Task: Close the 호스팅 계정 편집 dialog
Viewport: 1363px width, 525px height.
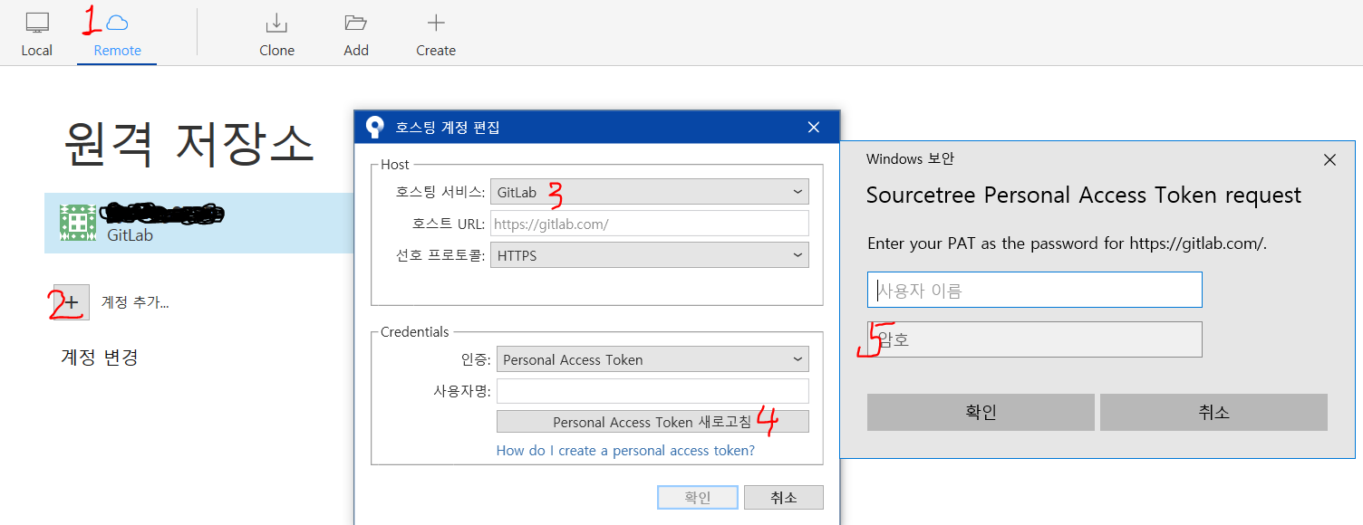Action: (814, 128)
